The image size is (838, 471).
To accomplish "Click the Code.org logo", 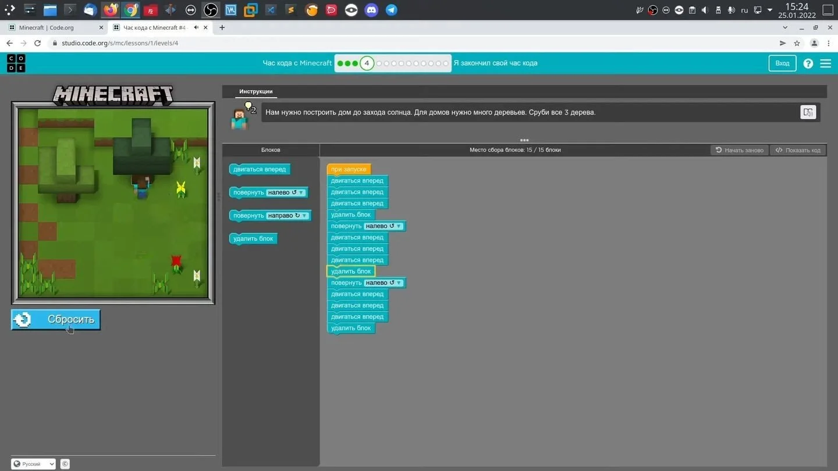I will (16, 63).
